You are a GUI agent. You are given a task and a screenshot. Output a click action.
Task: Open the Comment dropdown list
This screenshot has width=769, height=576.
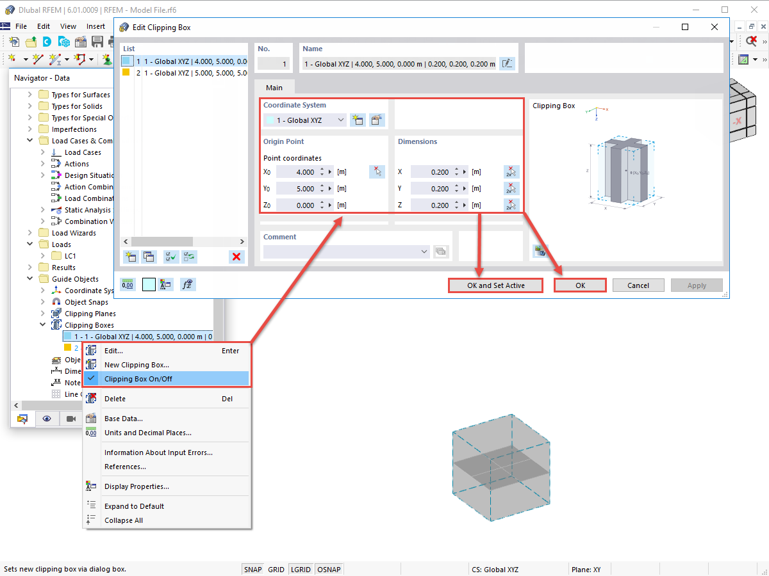(424, 251)
